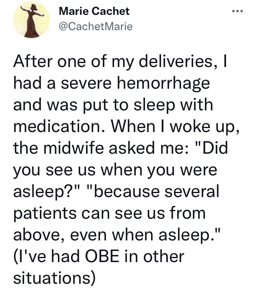Click the word "situations)" at tweet end
This screenshot has width=257, height=293.
tap(54, 278)
